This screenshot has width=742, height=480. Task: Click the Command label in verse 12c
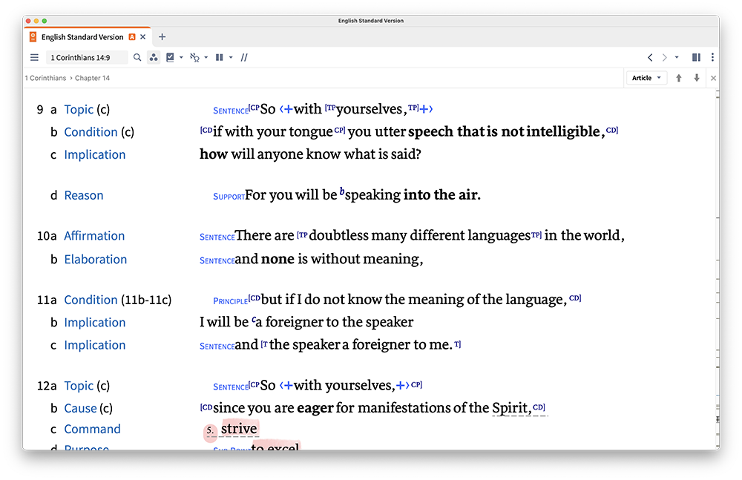pyautogui.click(x=92, y=430)
